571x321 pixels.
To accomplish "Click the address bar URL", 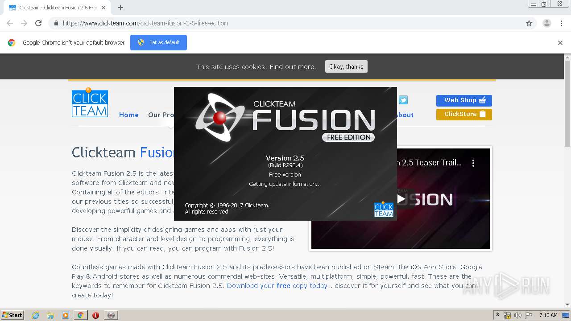I will pos(145,23).
